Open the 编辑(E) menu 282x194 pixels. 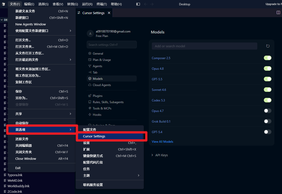[29, 4]
